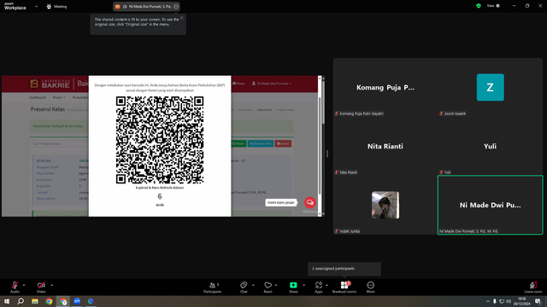
Task: Open the React heart icon
Action: click(x=268, y=285)
